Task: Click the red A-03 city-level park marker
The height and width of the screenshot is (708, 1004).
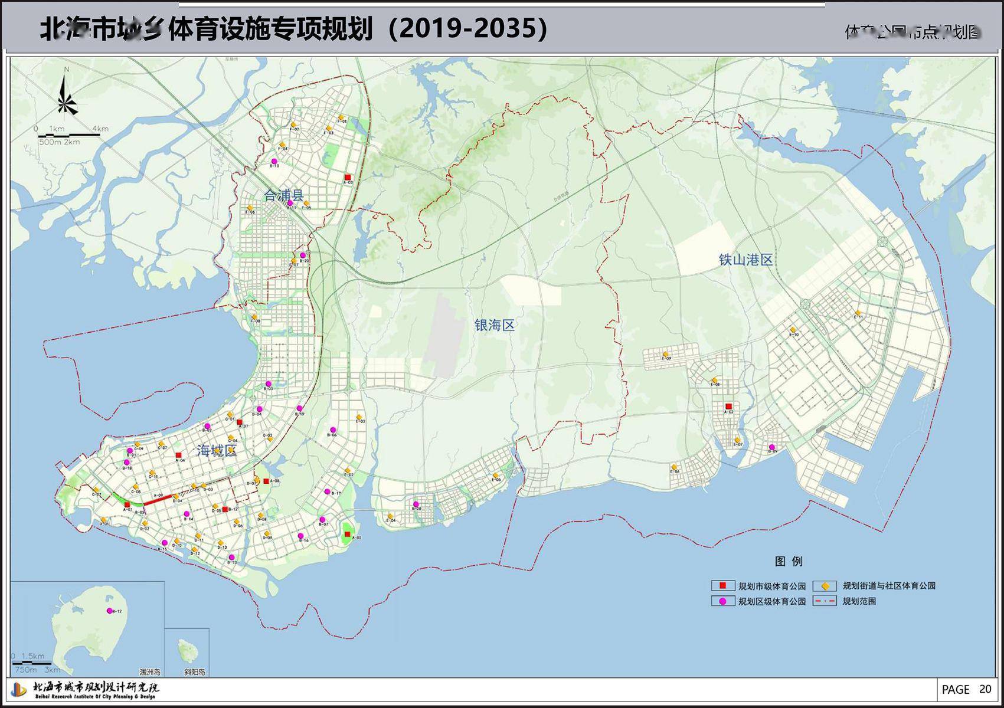Action: [x=348, y=178]
